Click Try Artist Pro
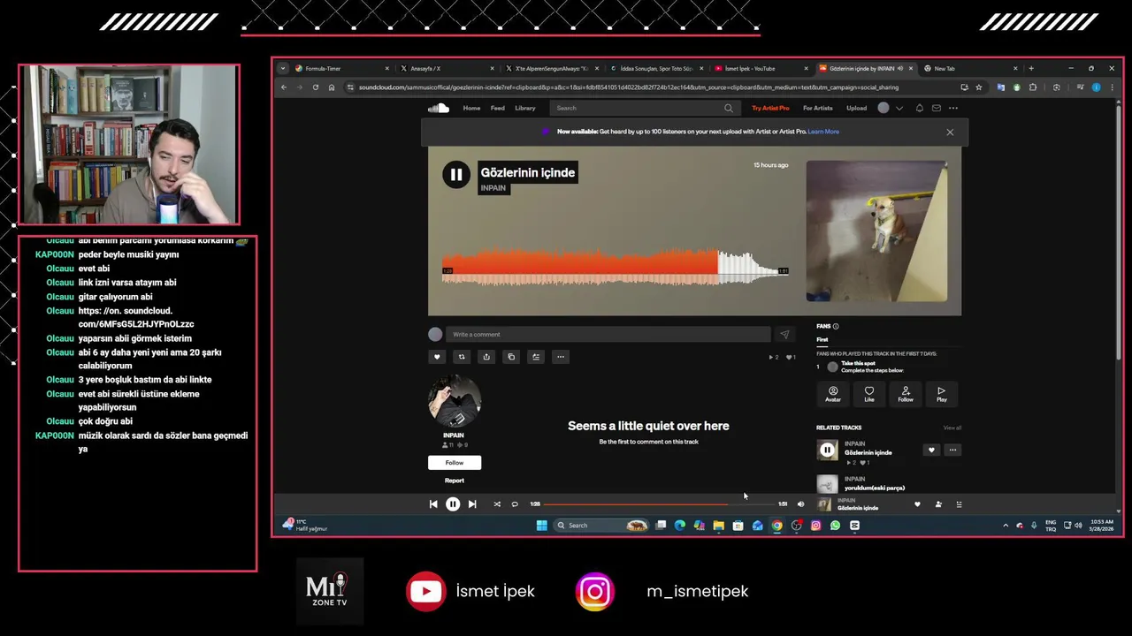This screenshot has width=1132, height=636. point(770,108)
